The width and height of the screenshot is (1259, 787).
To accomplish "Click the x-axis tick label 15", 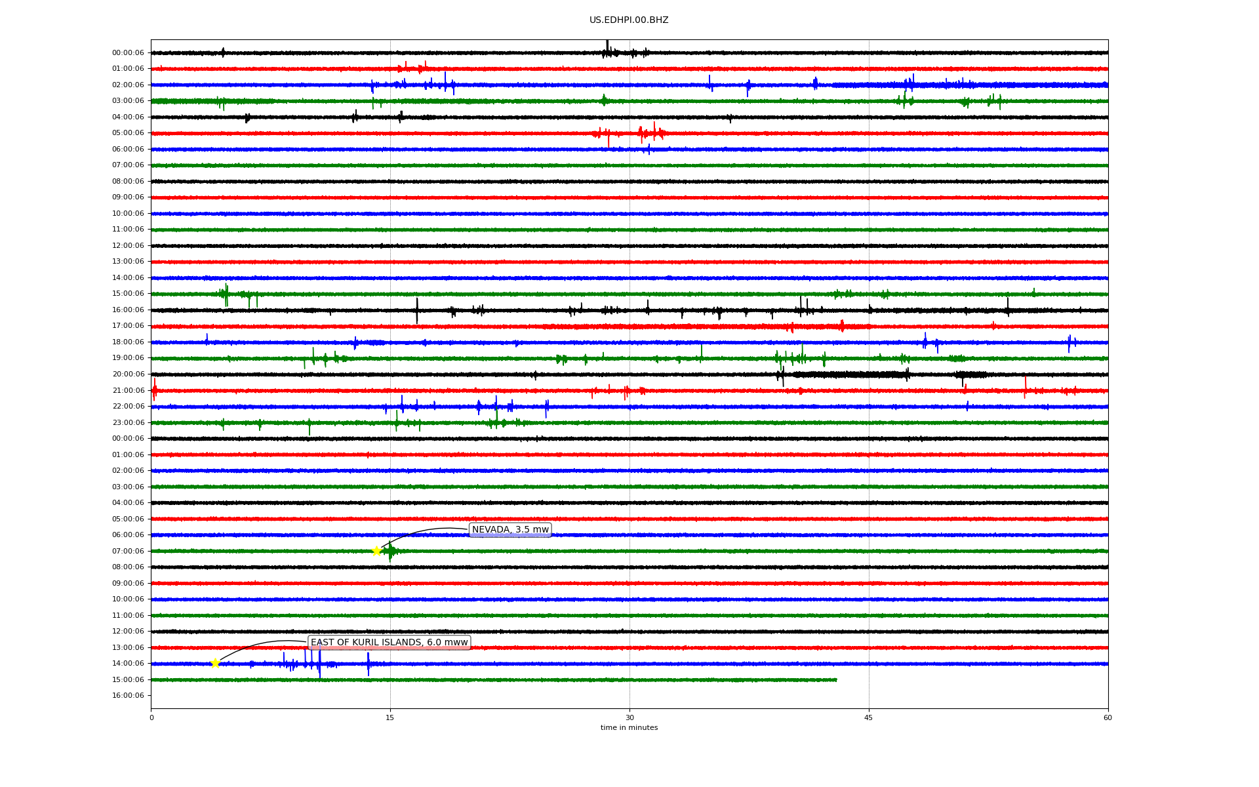I will click(x=390, y=717).
